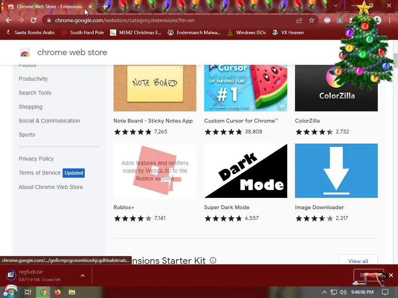
Task: Open the Note Board sticky note thumbnail
Action: pos(155,88)
